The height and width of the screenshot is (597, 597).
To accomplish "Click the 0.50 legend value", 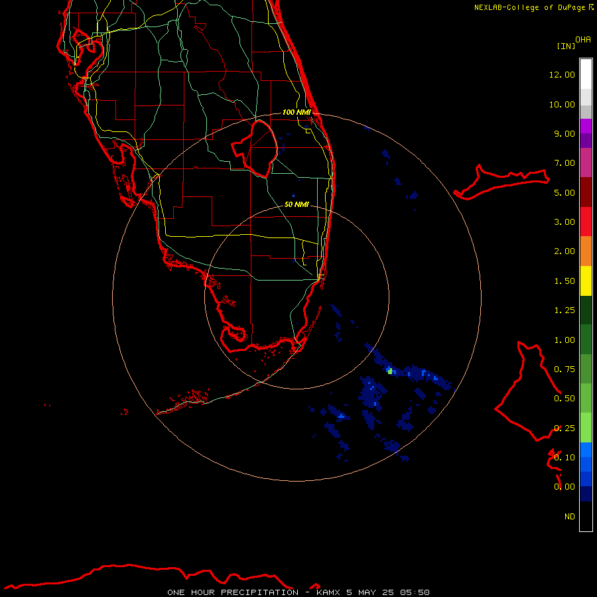I will [x=564, y=399].
